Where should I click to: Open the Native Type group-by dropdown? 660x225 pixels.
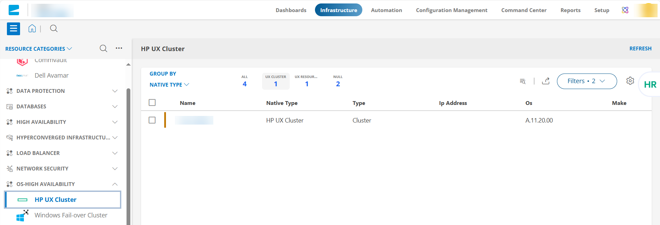pyautogui.click(x=169, y=85)
